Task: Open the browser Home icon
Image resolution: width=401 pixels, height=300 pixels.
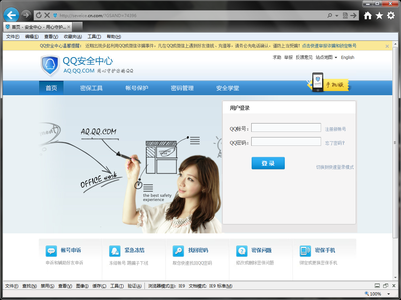Action: (368, 16)
